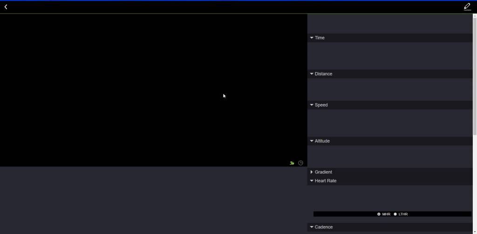Go back using the top-left arrow
Screen dimensions: 477x234
click(6, 7)
